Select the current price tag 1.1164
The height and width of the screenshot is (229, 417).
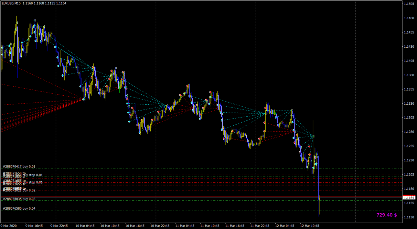coord(409,197)
